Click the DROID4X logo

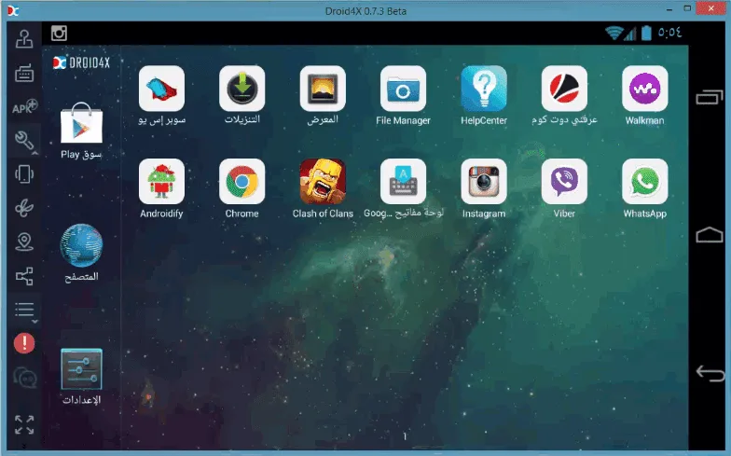(81, 62)
